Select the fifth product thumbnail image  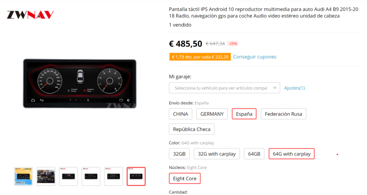click(x=113, y=176)
